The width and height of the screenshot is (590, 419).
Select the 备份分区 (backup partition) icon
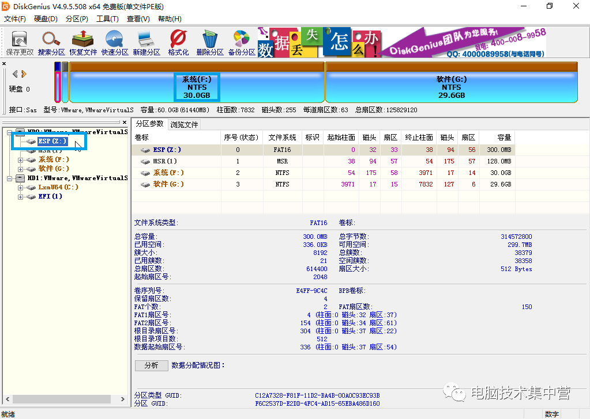point(240,41)
